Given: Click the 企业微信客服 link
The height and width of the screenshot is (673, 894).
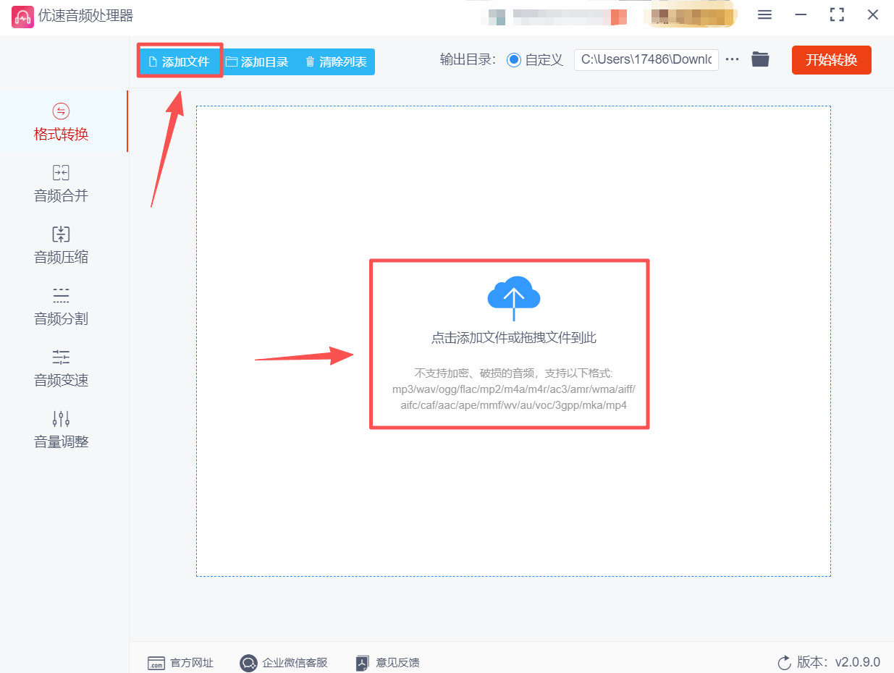Looking at the screenshot, I should coord(284,662).
